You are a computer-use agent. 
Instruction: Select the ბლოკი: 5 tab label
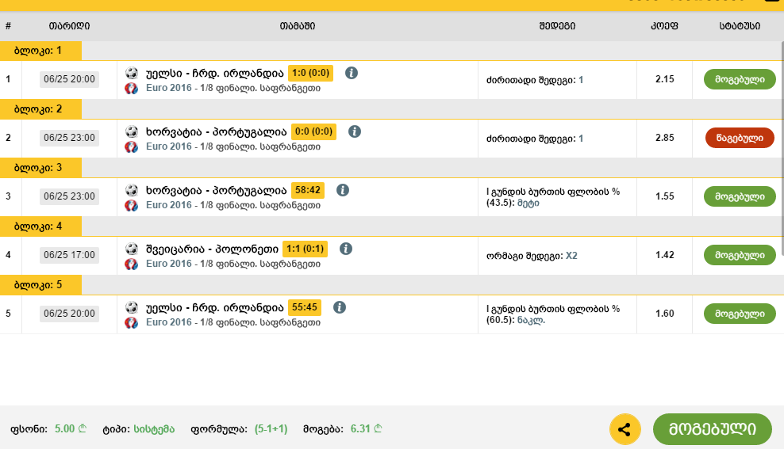tap(40, 285)
